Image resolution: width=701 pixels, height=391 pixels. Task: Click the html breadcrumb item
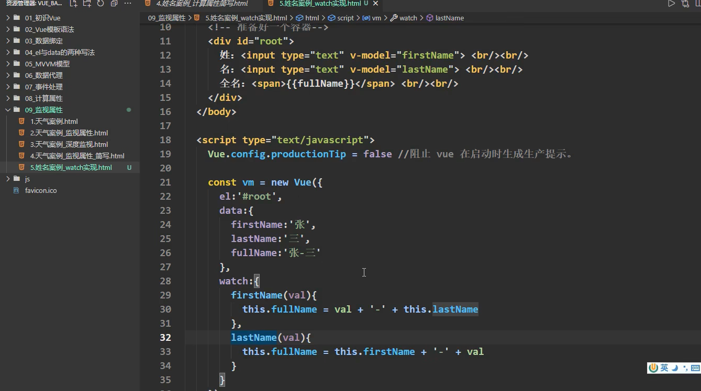tap(308, 18)
